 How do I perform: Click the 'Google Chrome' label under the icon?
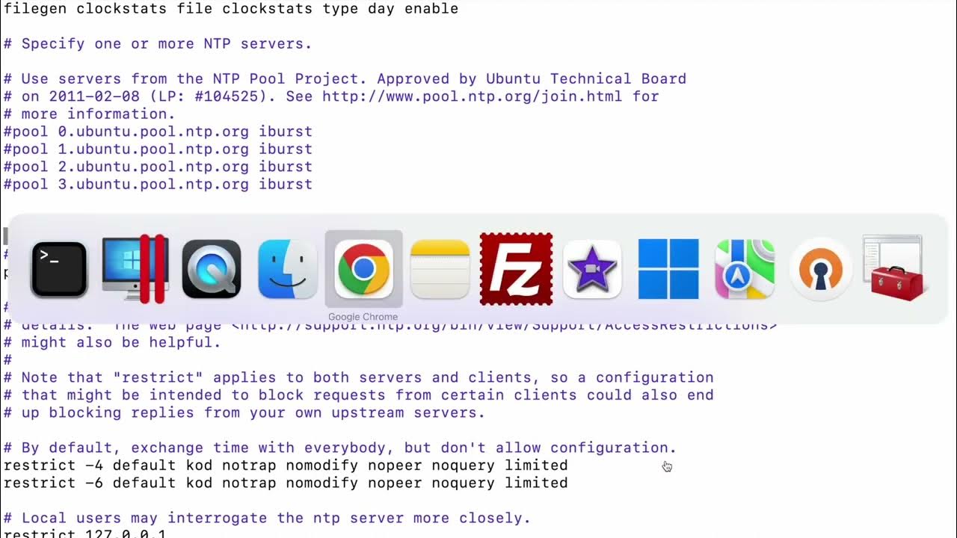[363, 317]
